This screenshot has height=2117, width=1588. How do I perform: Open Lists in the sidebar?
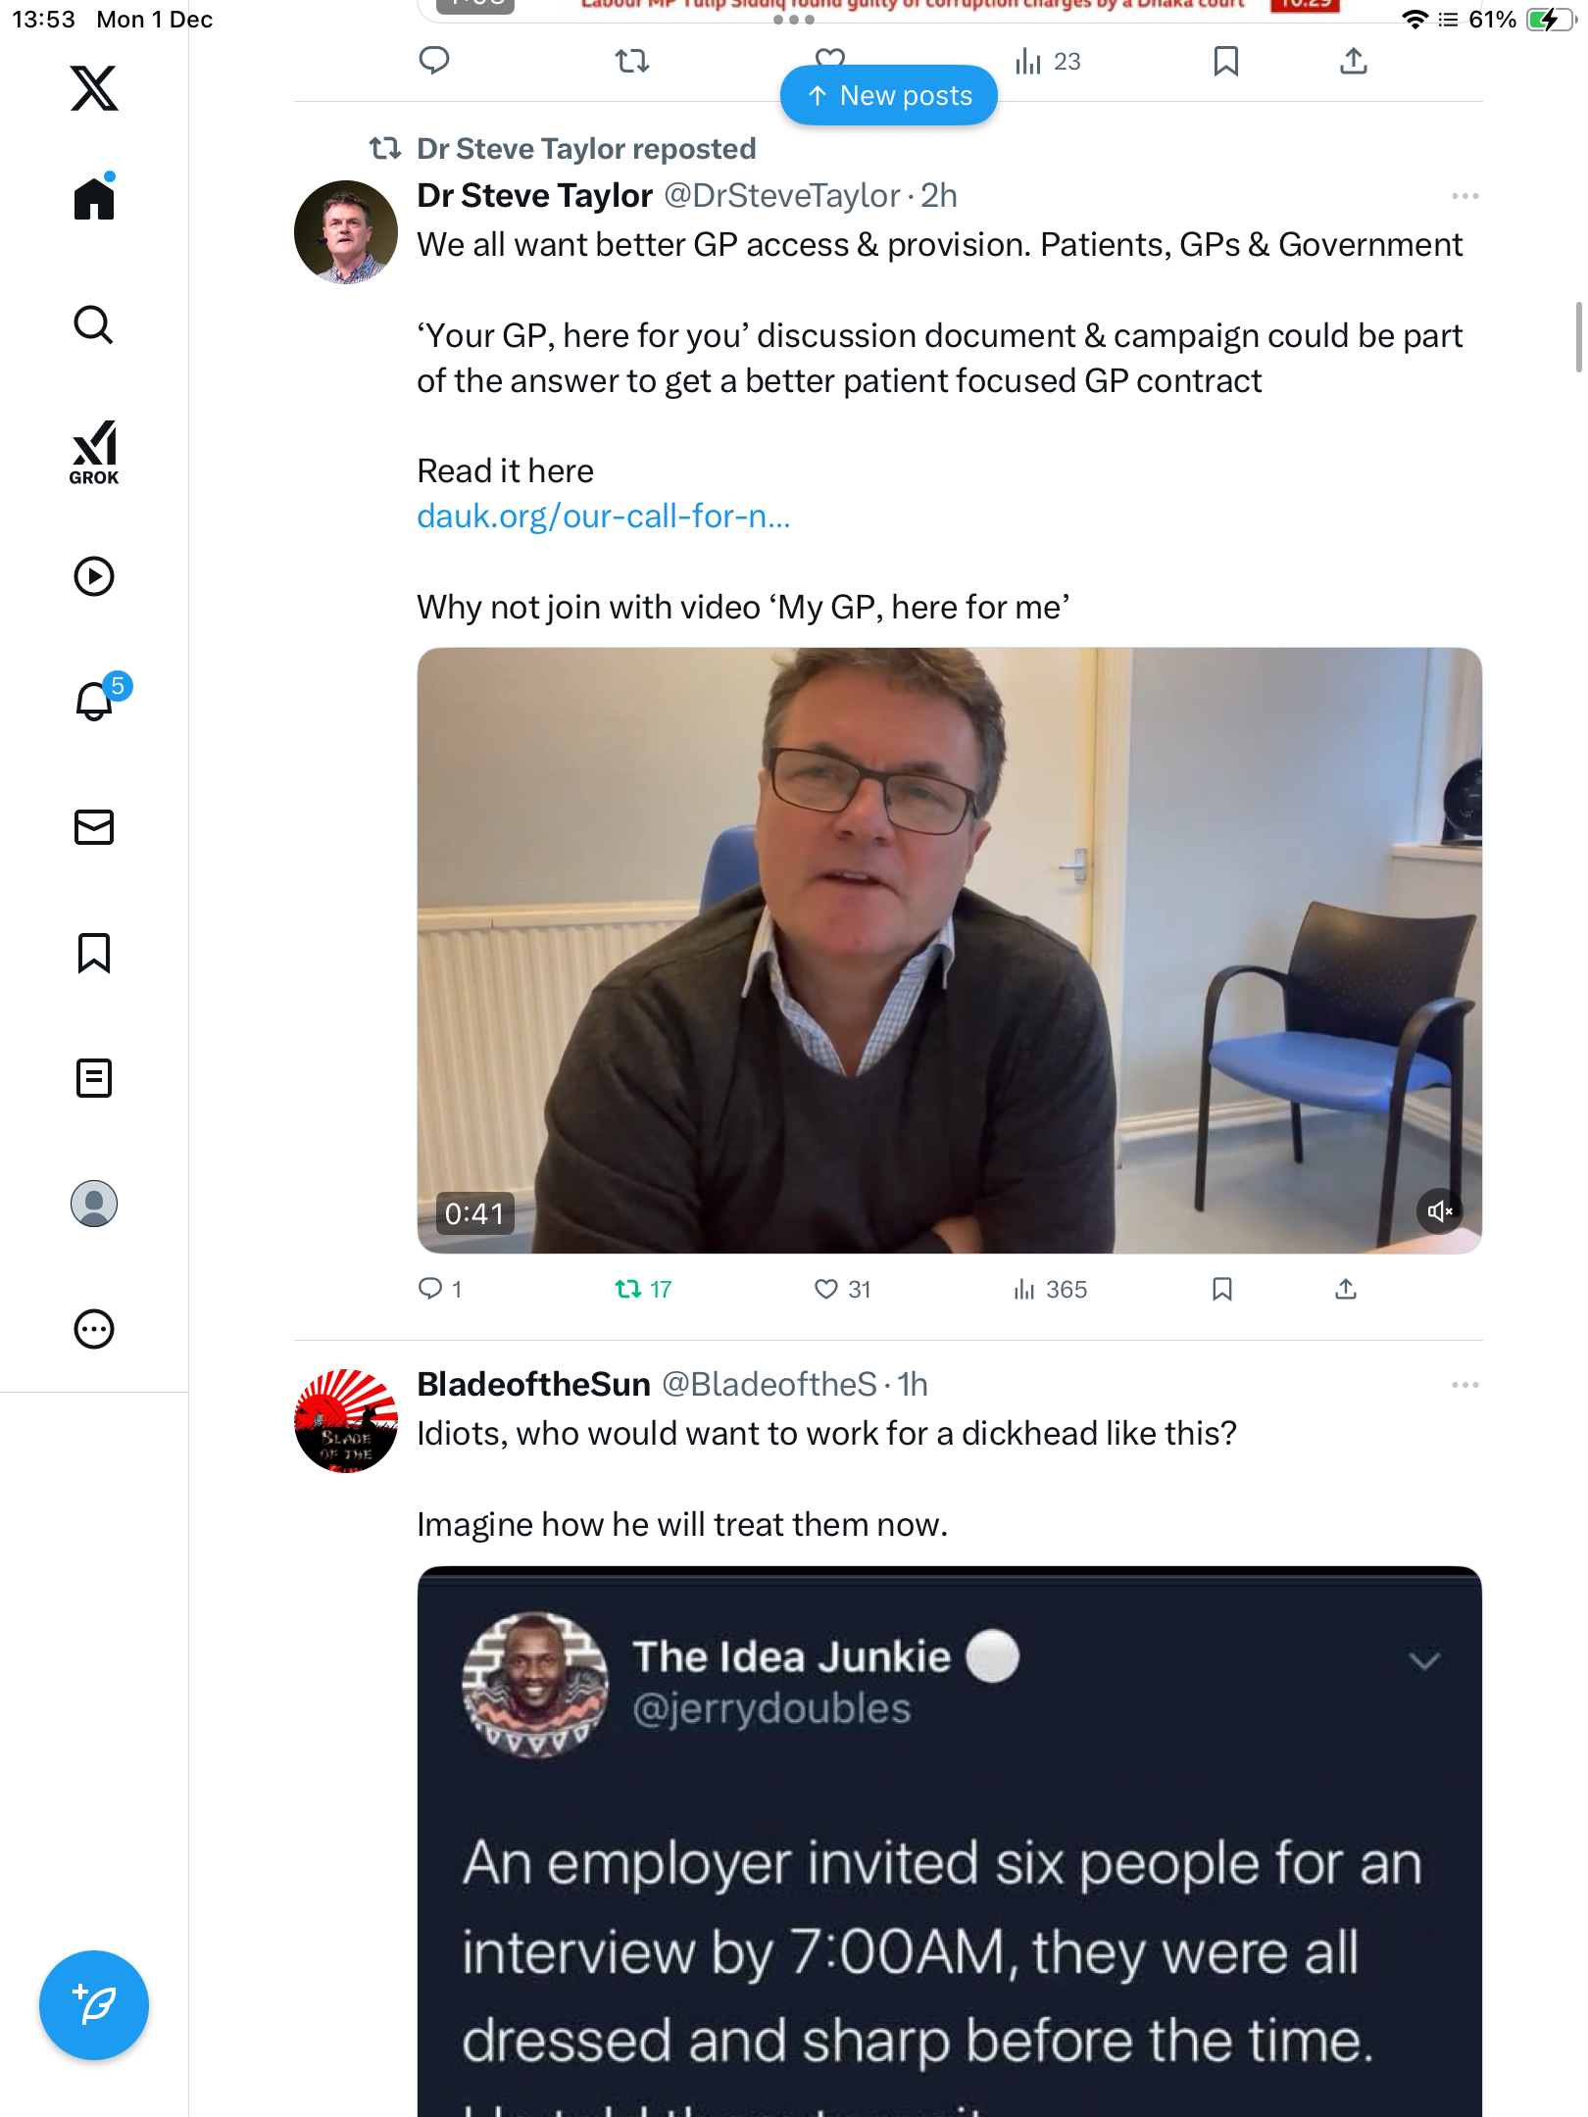pos(94,1078)
